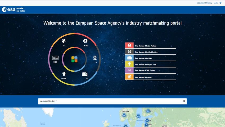Click the purple SME legend icon
The width and height of the screenshot is (225, 127).
tap(129, 70)
